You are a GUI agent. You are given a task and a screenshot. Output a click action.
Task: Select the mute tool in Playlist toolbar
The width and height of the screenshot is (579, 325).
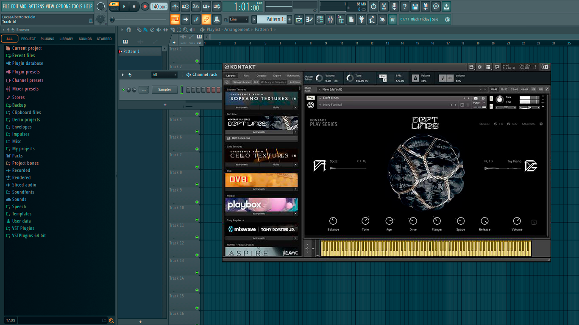click(x=159, y=30)
